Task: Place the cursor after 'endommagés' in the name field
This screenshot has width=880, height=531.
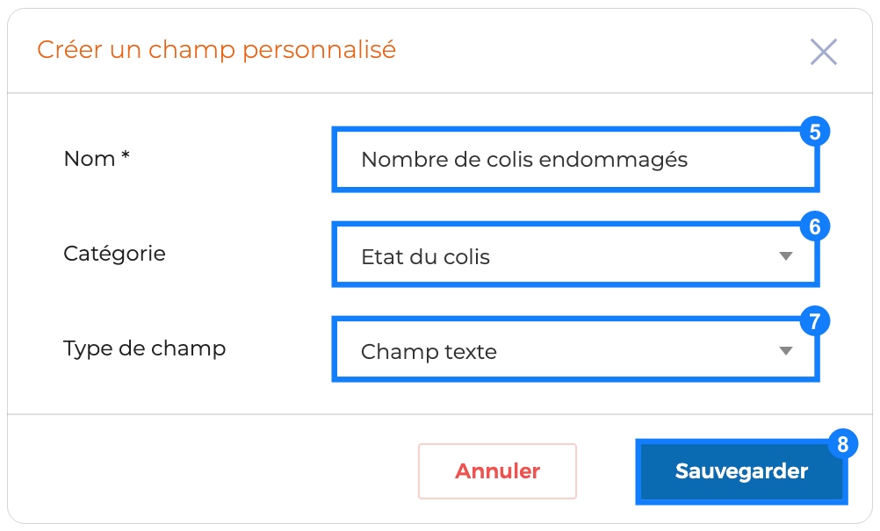Action: tap(689, 160)
